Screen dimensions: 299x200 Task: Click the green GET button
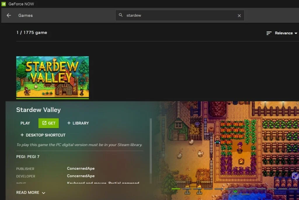pos(49,123)
